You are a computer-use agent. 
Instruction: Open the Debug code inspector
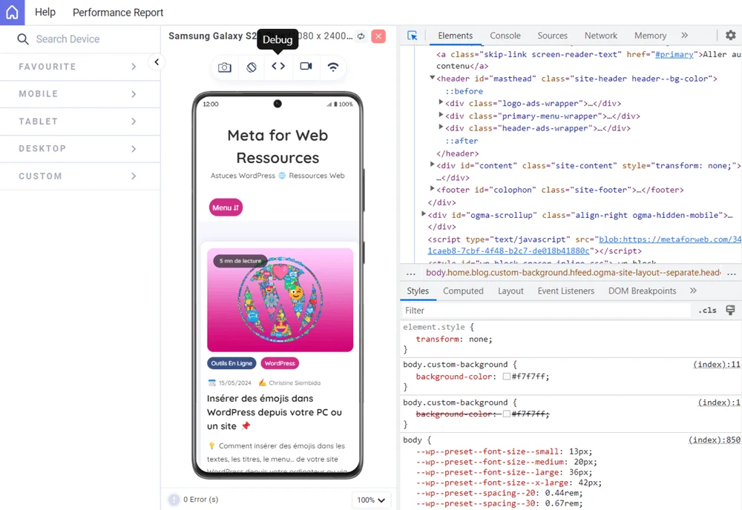click(277, 67)
